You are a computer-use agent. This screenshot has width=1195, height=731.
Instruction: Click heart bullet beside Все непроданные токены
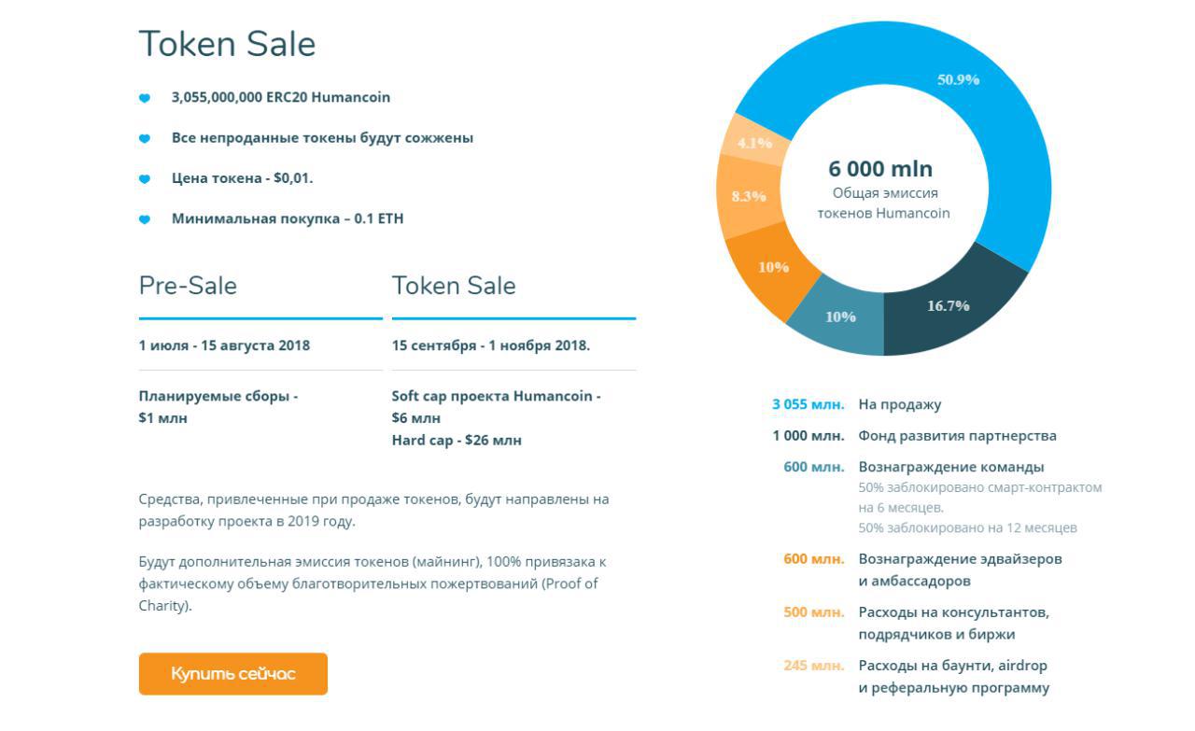point(145,138)
